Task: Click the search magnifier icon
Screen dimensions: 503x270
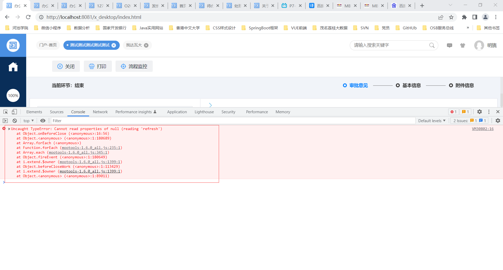Action: [x=432, y=45]
